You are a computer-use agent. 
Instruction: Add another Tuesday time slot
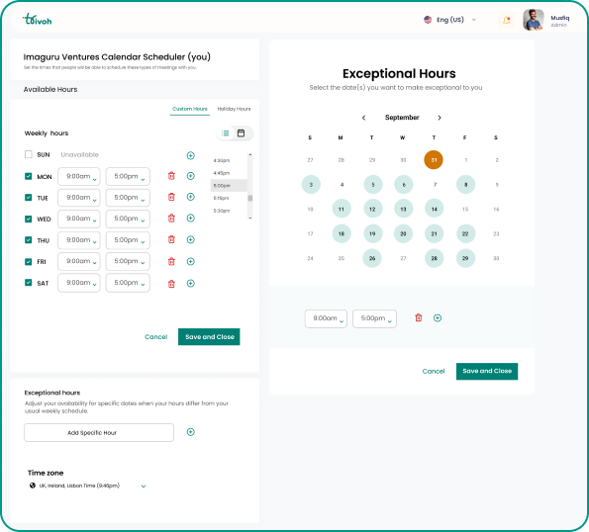coord(191,197)
